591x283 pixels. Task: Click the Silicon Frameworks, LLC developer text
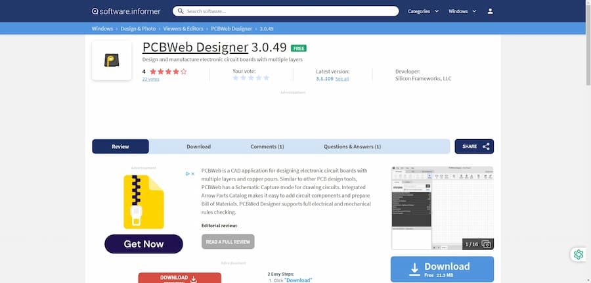[x=424, y=79]
